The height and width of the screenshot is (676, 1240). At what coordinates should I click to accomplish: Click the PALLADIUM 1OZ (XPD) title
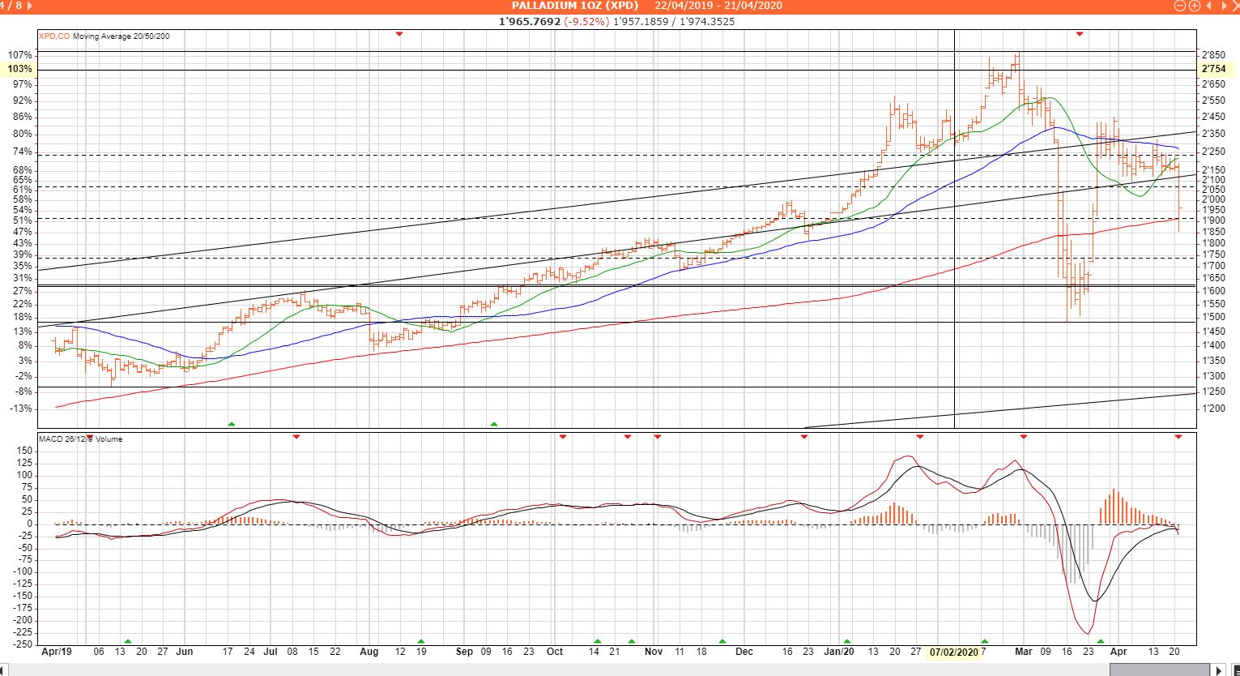click(574, 6)
